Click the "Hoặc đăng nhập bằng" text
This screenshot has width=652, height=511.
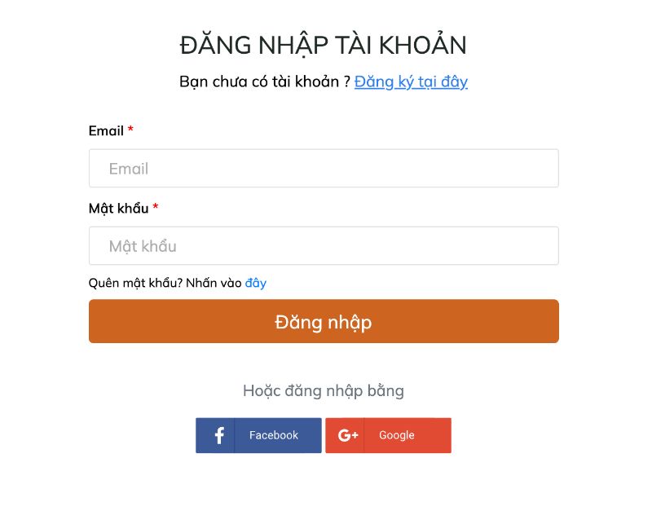[323, 390]
